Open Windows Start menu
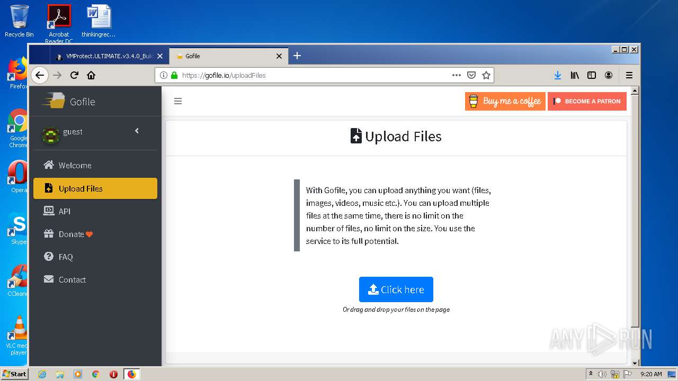 (14, 374)
